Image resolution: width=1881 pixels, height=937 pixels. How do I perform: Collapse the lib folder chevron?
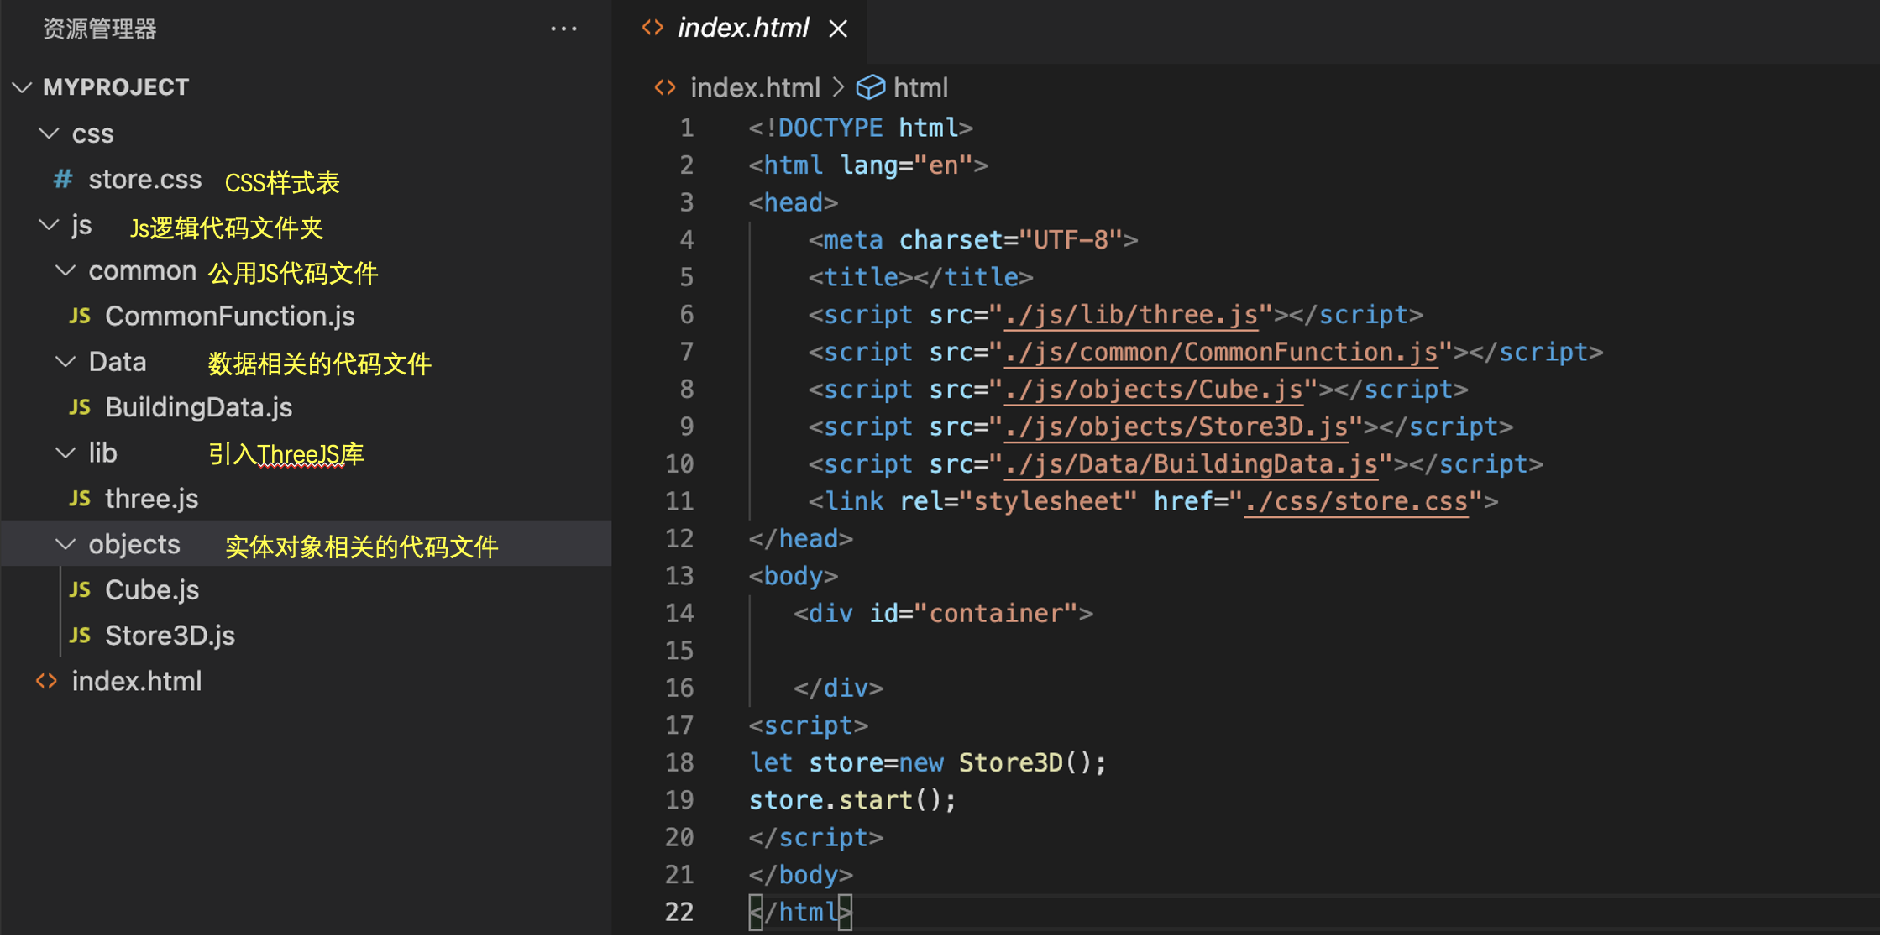click(x=65, y=453)
